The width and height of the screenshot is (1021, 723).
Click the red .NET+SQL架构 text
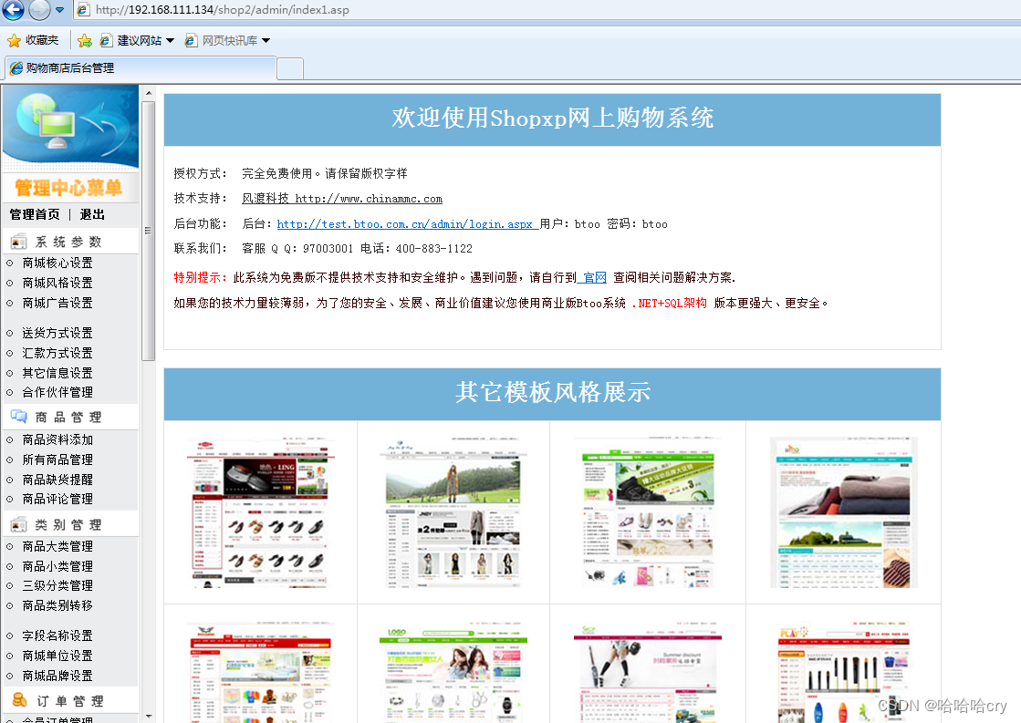pos(669,304)
